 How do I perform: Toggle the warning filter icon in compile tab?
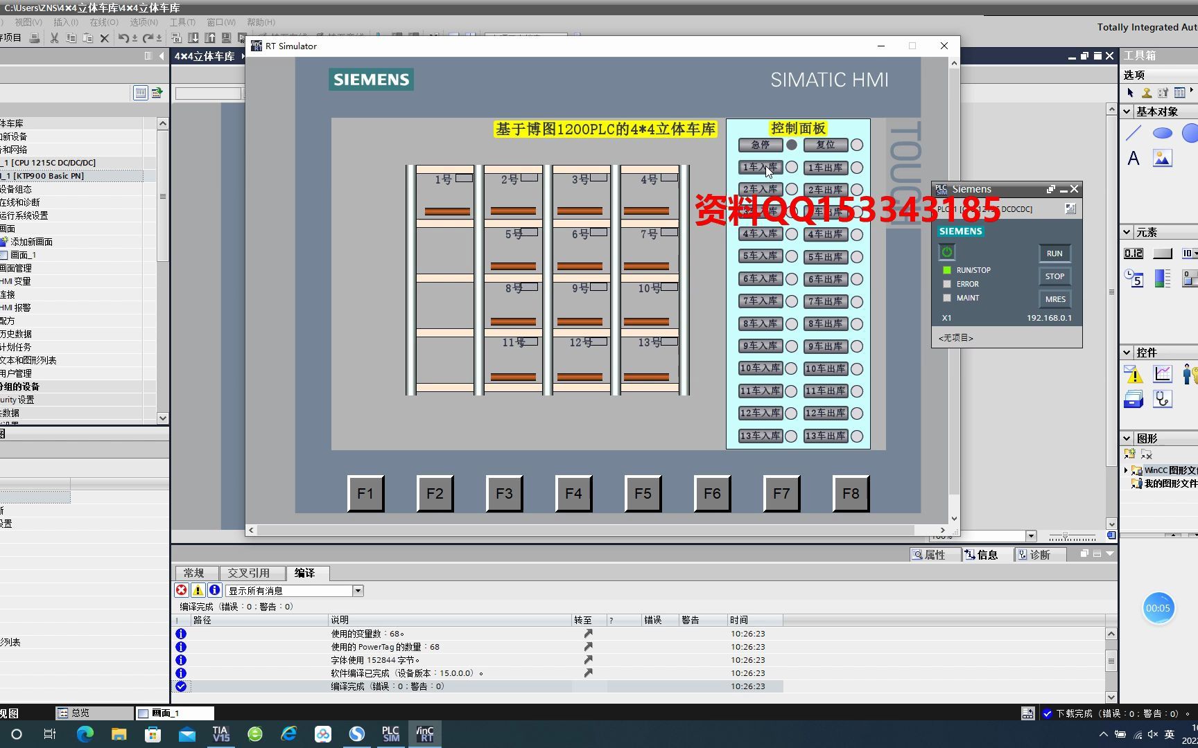pos(198,590)
